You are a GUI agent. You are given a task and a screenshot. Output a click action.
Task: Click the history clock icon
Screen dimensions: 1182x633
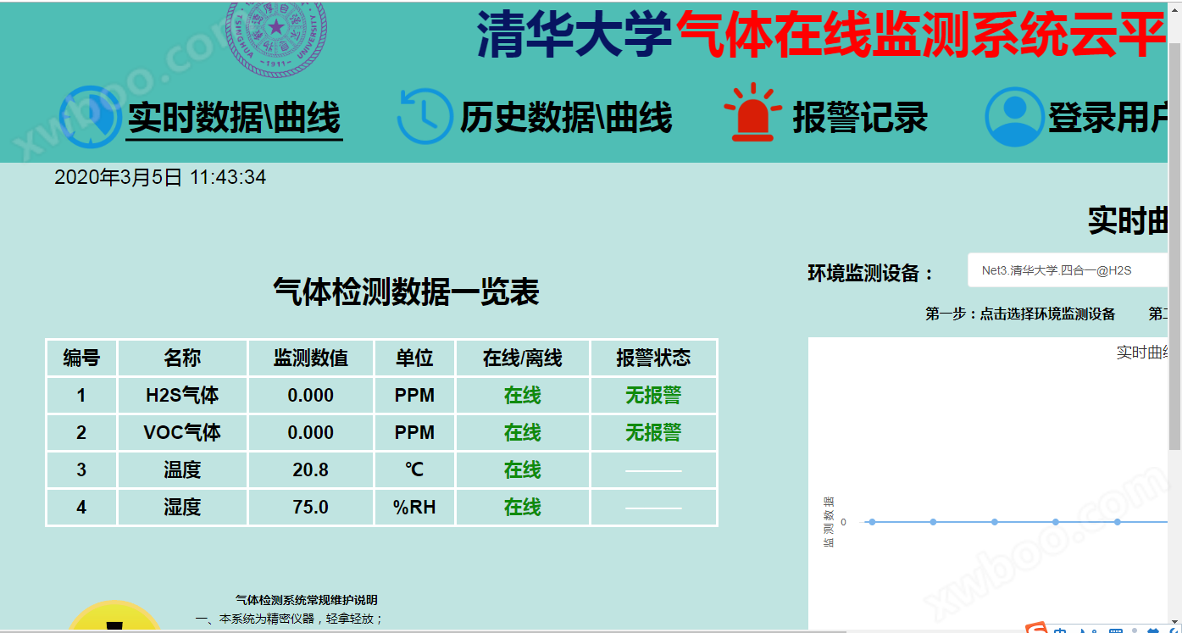[425, 115]
